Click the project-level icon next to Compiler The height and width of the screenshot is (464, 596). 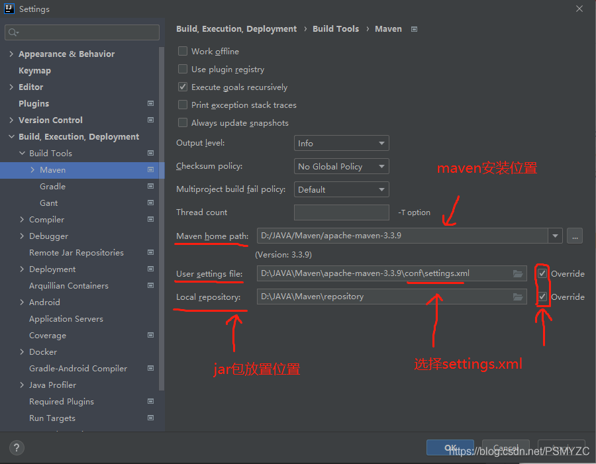point(150,219)
